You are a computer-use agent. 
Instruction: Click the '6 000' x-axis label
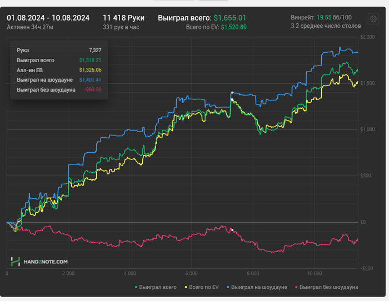pyautogui.click(x=191, y=273)
